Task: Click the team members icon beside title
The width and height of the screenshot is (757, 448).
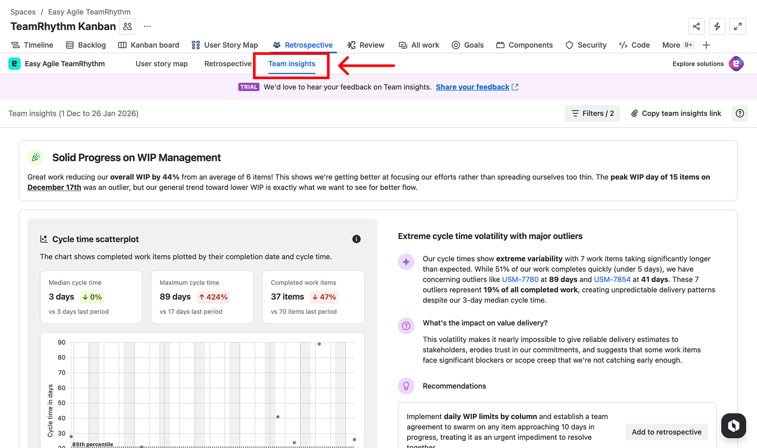Action: click(x=128, y=26)
